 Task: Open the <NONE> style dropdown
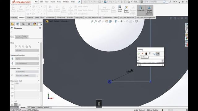pos(27,50)
